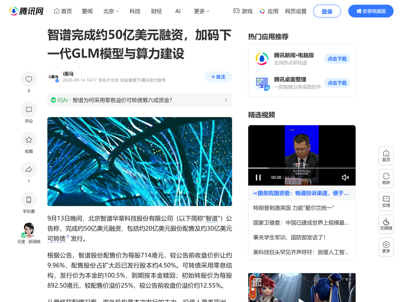Viewport: 403px width, 302px height.
Task: Expand the 问AI question bar arrow
Action: 226,100
